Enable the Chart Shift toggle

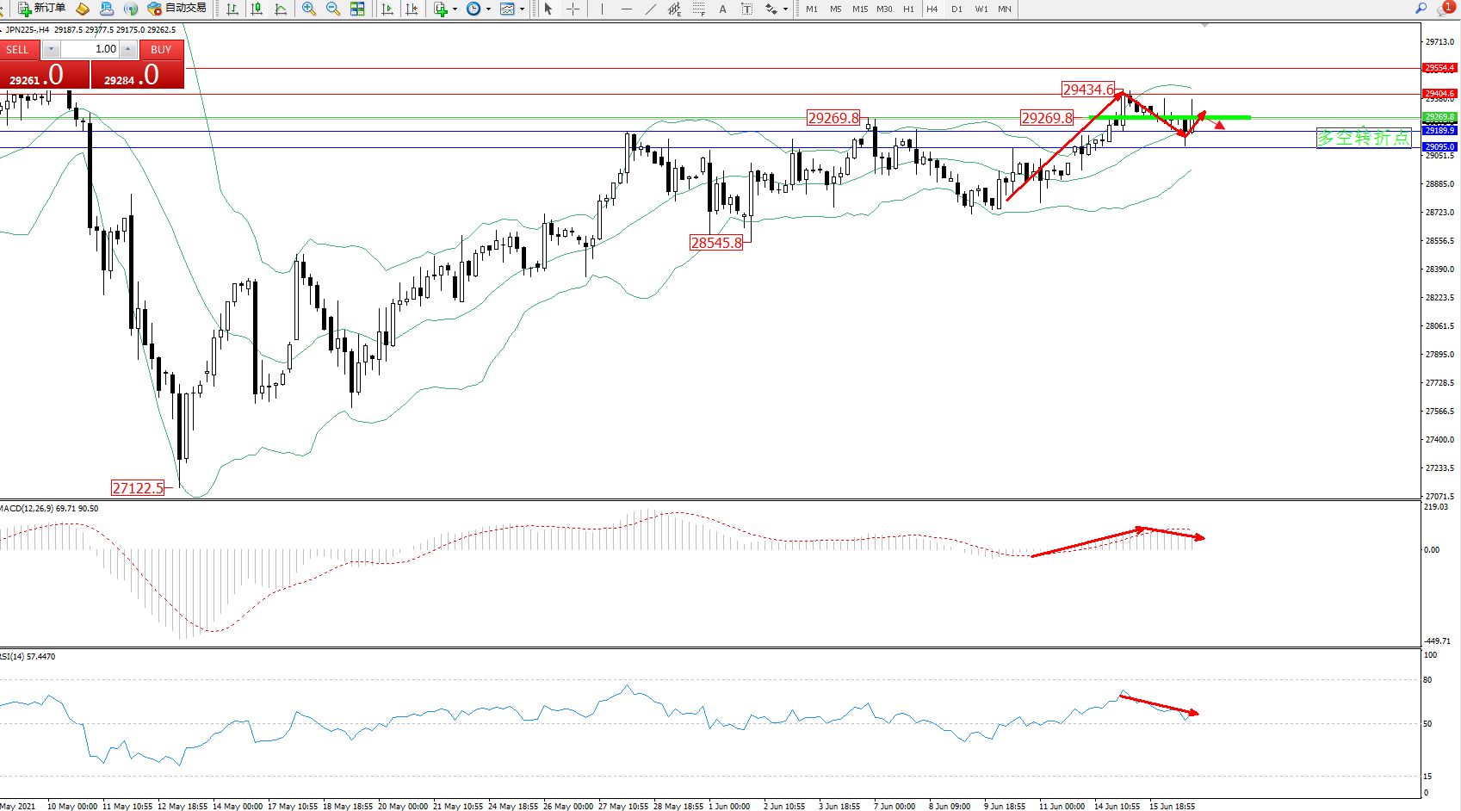[412, 9]
